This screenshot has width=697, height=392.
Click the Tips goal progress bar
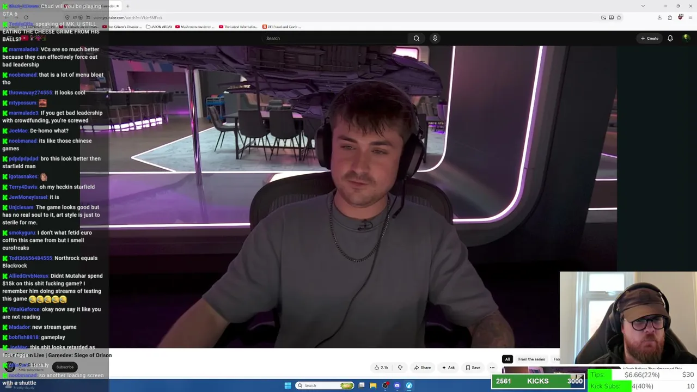pyautogui.click(x=643, y=375)
